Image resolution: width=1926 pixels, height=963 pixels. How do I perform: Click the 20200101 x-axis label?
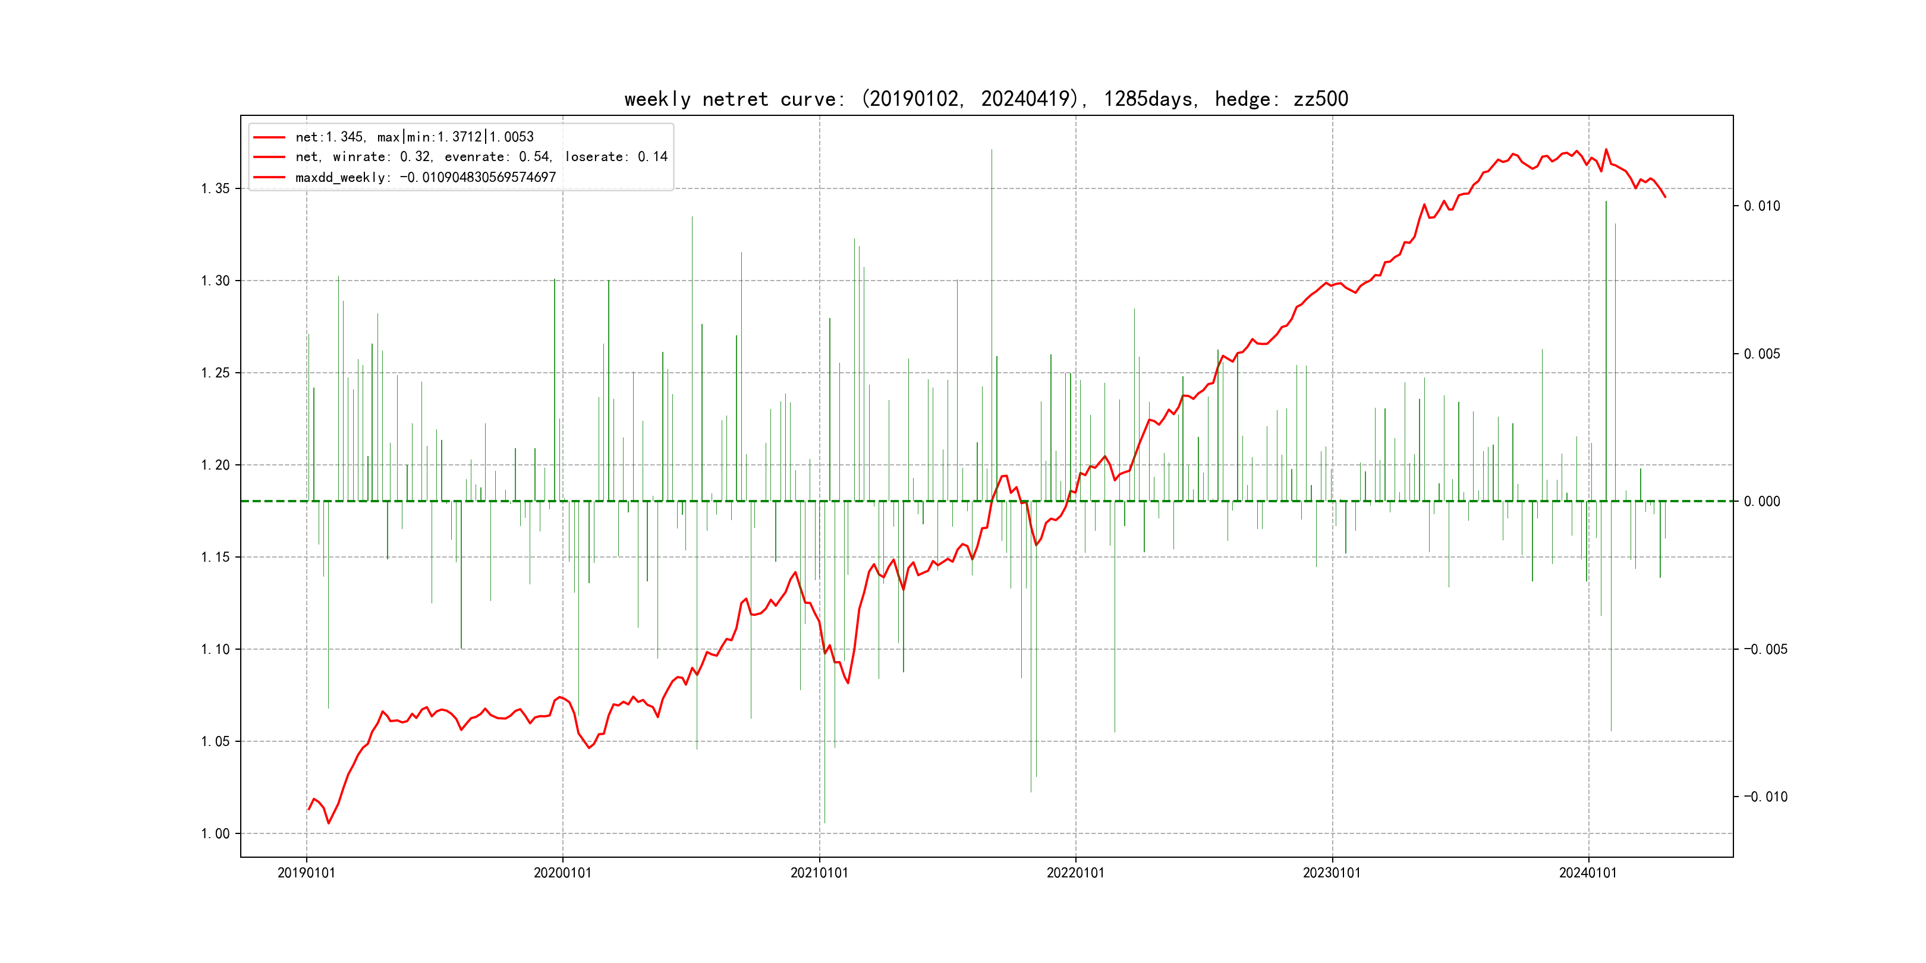point(562,873)
